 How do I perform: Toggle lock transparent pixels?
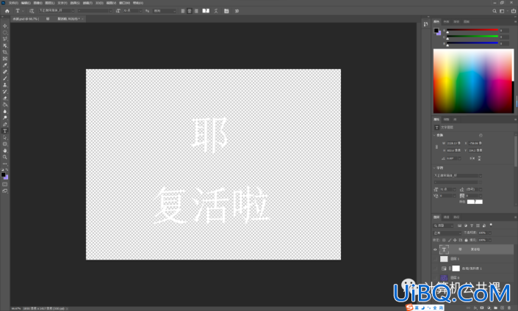point(444,240)
